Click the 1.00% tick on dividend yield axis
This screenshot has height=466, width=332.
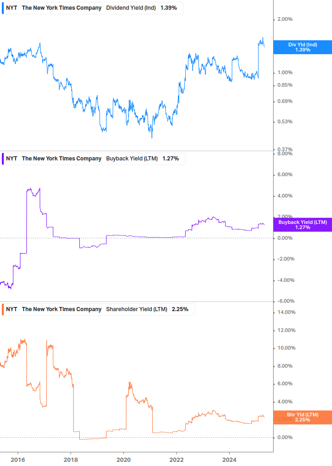coord(285,72)
